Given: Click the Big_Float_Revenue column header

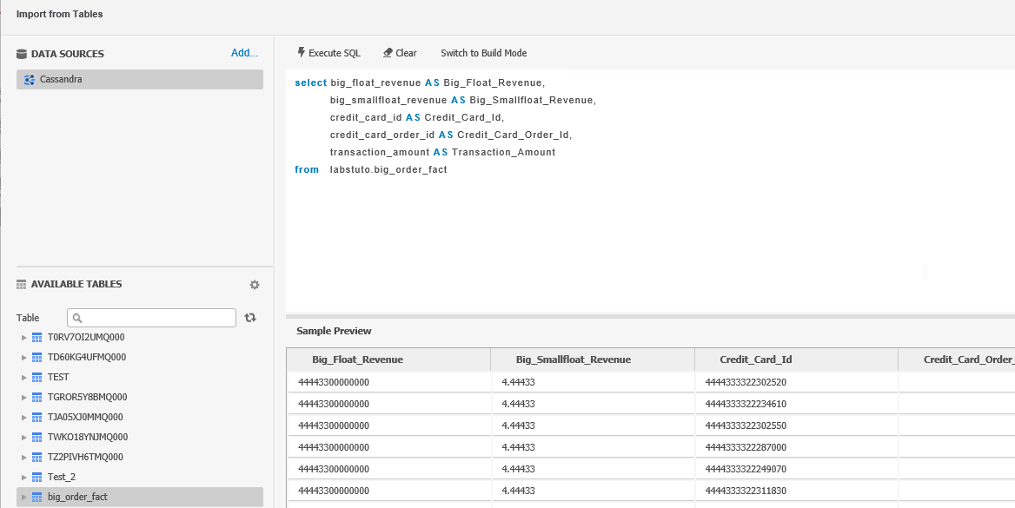Looking at the screenshot, I should pyautogui.click(x=357, y=360).
